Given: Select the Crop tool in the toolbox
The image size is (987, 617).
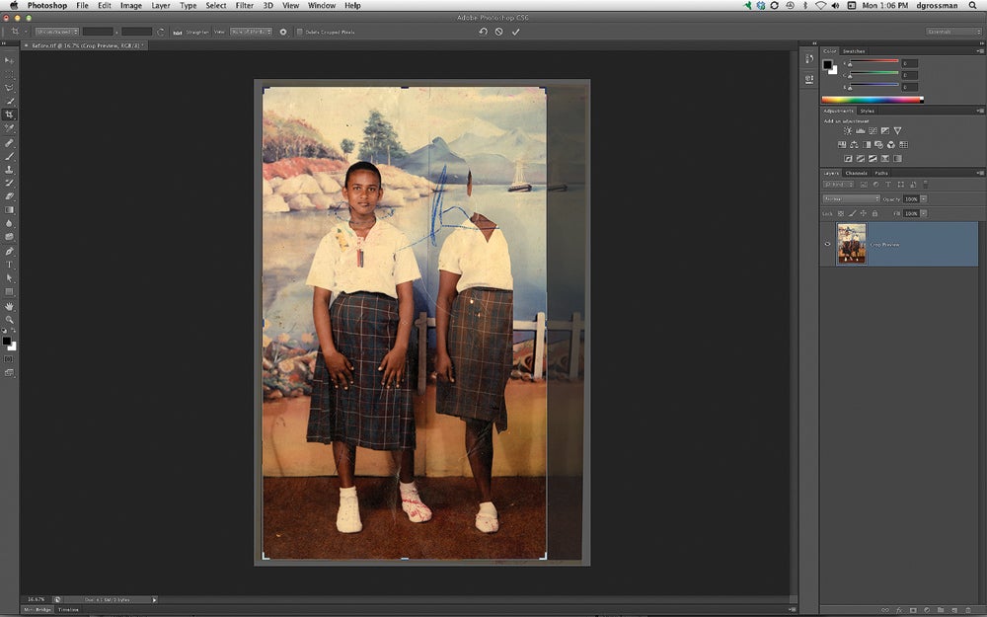Looking at the screenshot, I should pos(9,115).
